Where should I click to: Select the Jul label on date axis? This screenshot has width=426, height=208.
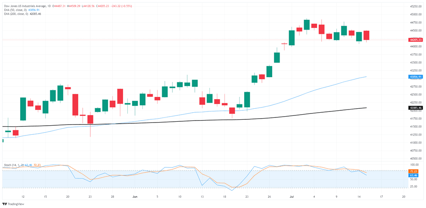[291, 196]
